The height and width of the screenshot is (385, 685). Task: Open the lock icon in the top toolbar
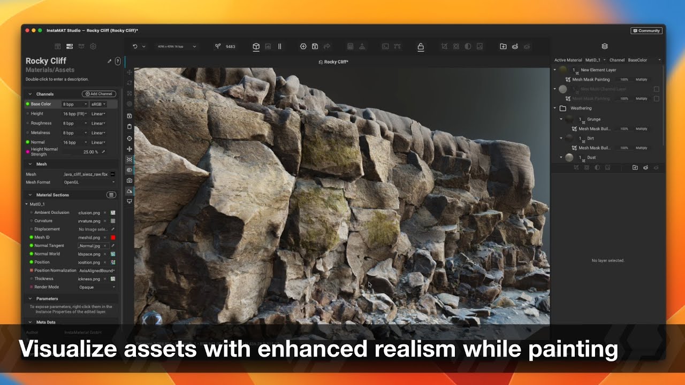422,47
